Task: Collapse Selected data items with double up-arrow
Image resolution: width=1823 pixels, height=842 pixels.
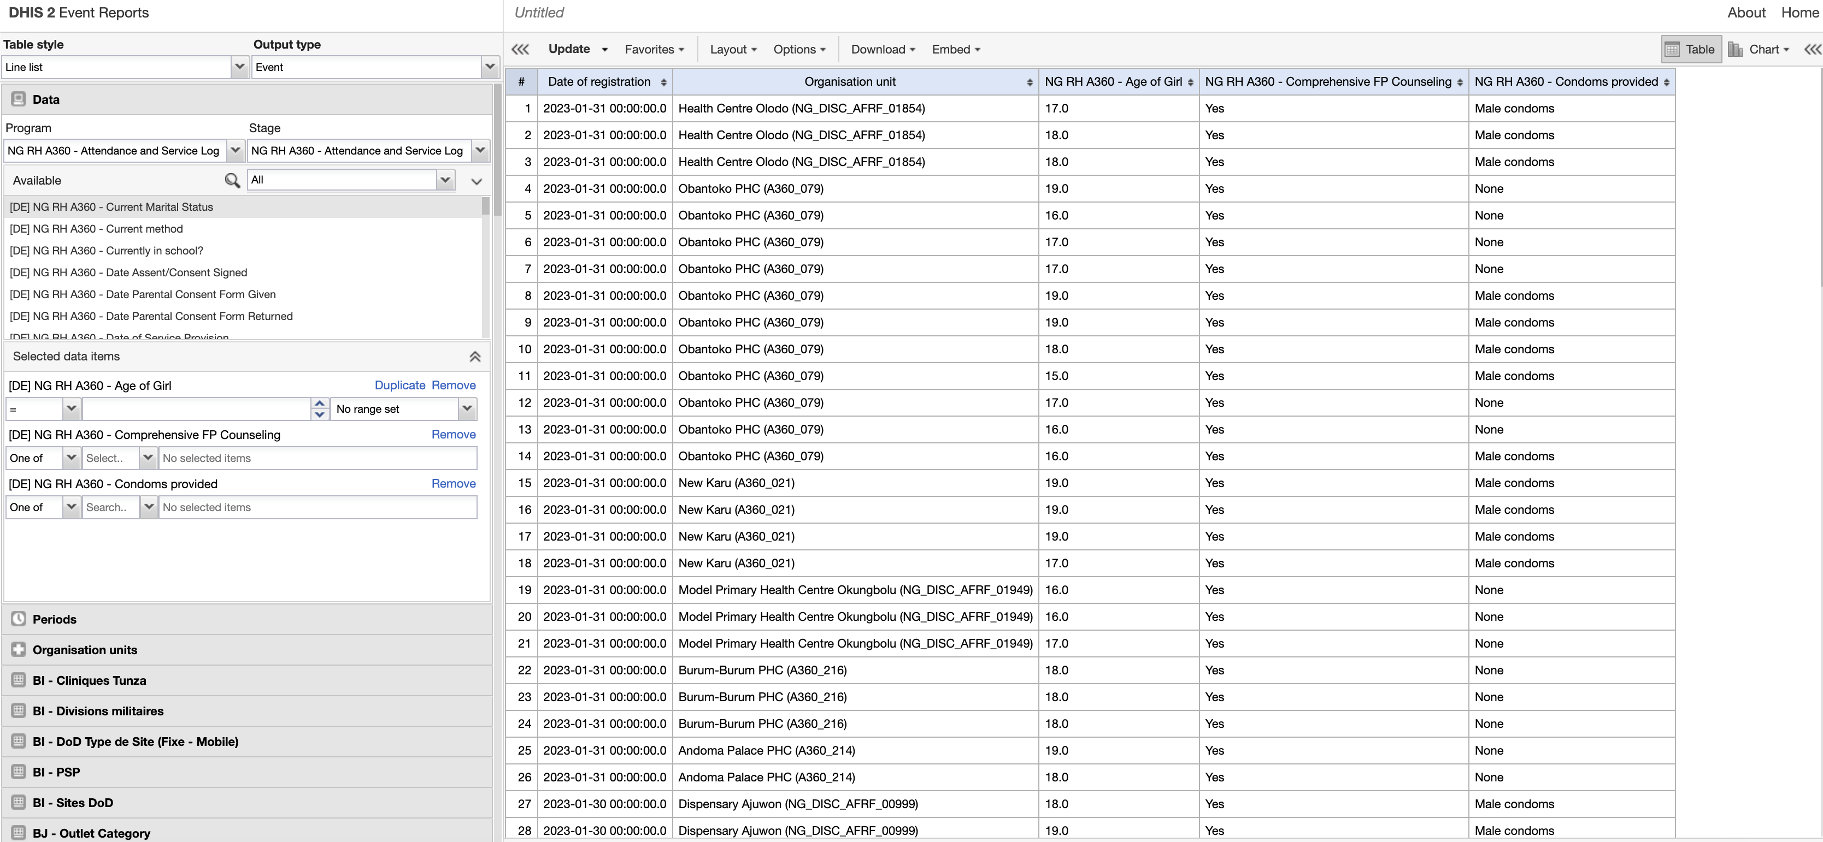Action: pyautogui.click(x=475, y=357)
